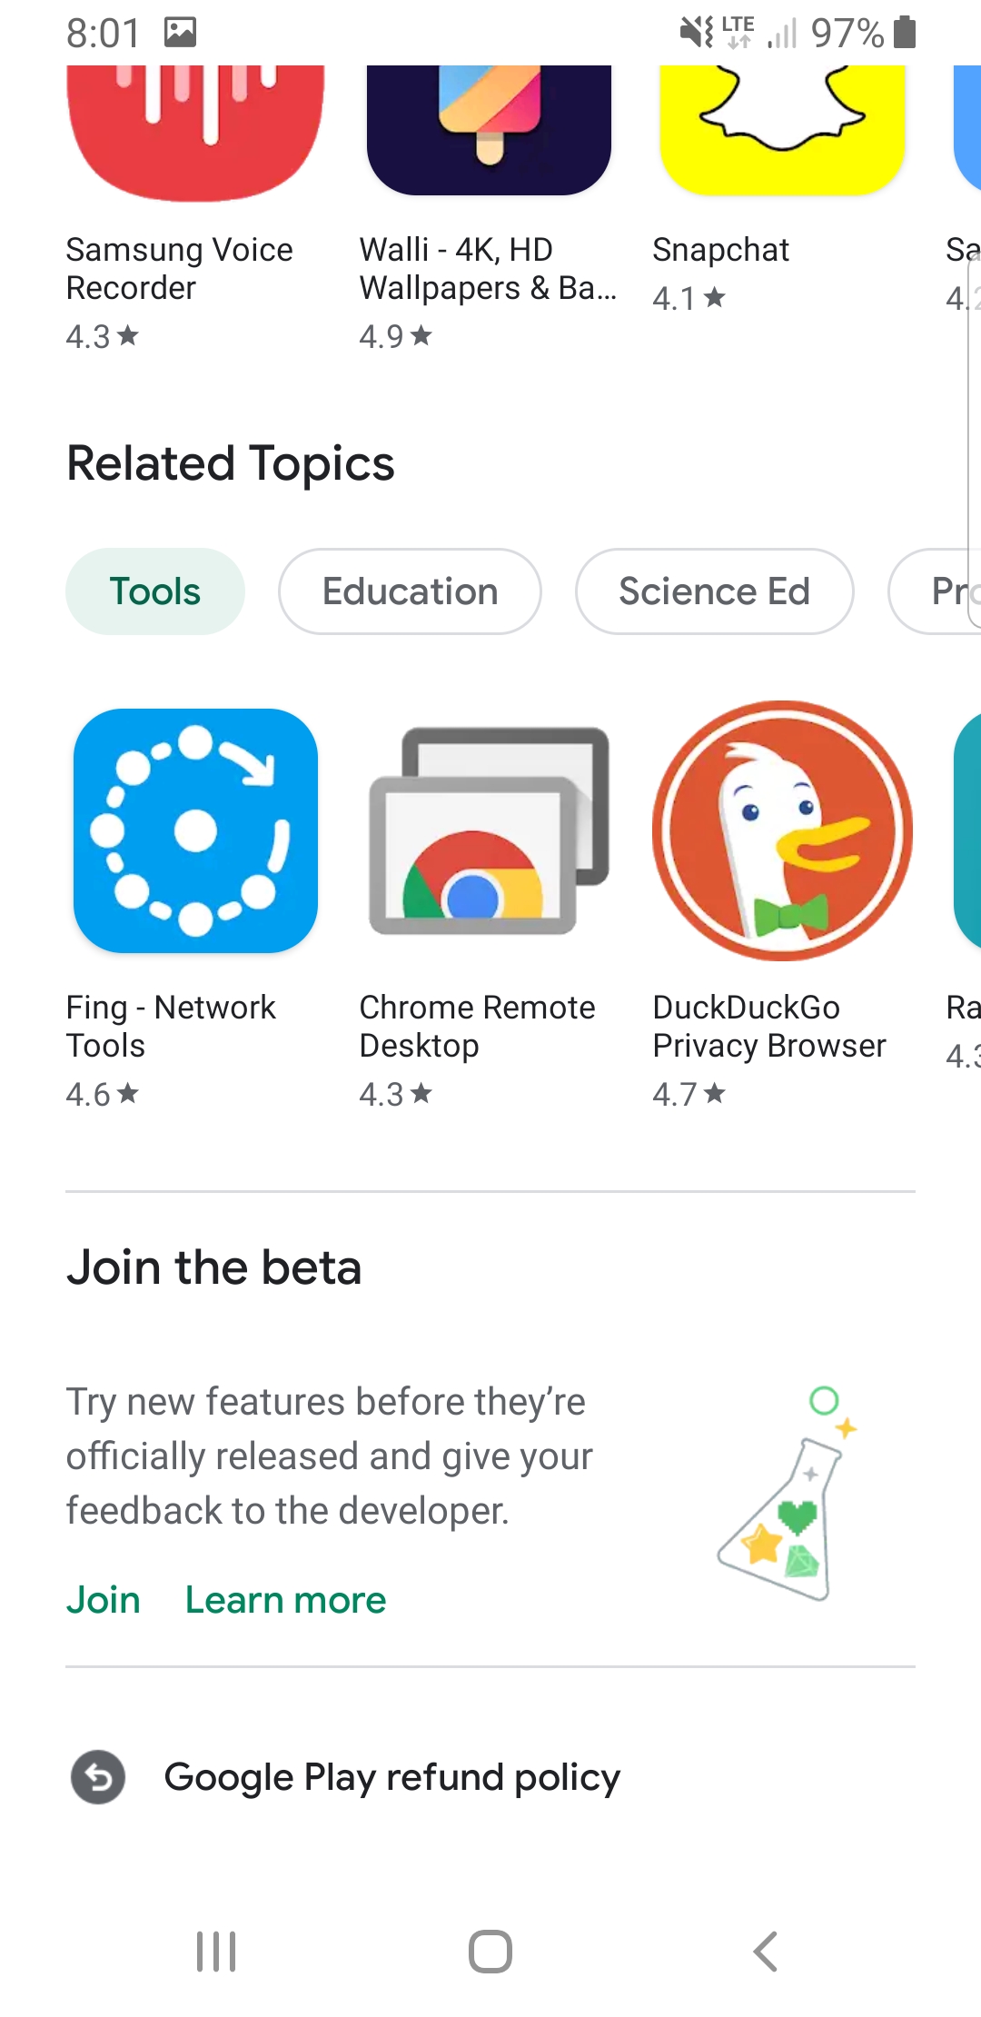Image resolution: width=981 pixels, height=2017 pixels.
Task: Show recent apps from navigation bar
Action: pos(216,1951)
